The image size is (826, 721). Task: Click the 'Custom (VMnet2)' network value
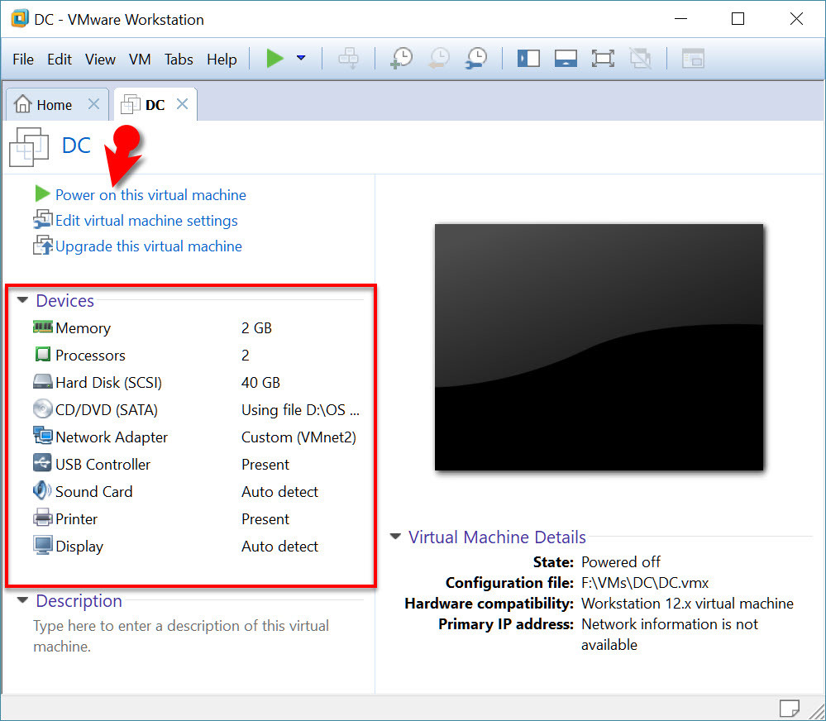(x=298, y=437)
